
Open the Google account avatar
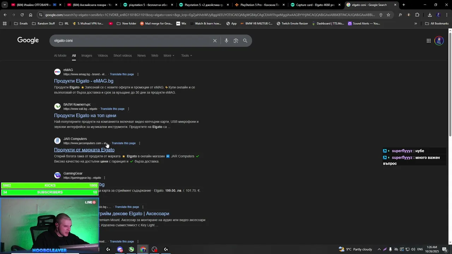(x=439, y=41)
